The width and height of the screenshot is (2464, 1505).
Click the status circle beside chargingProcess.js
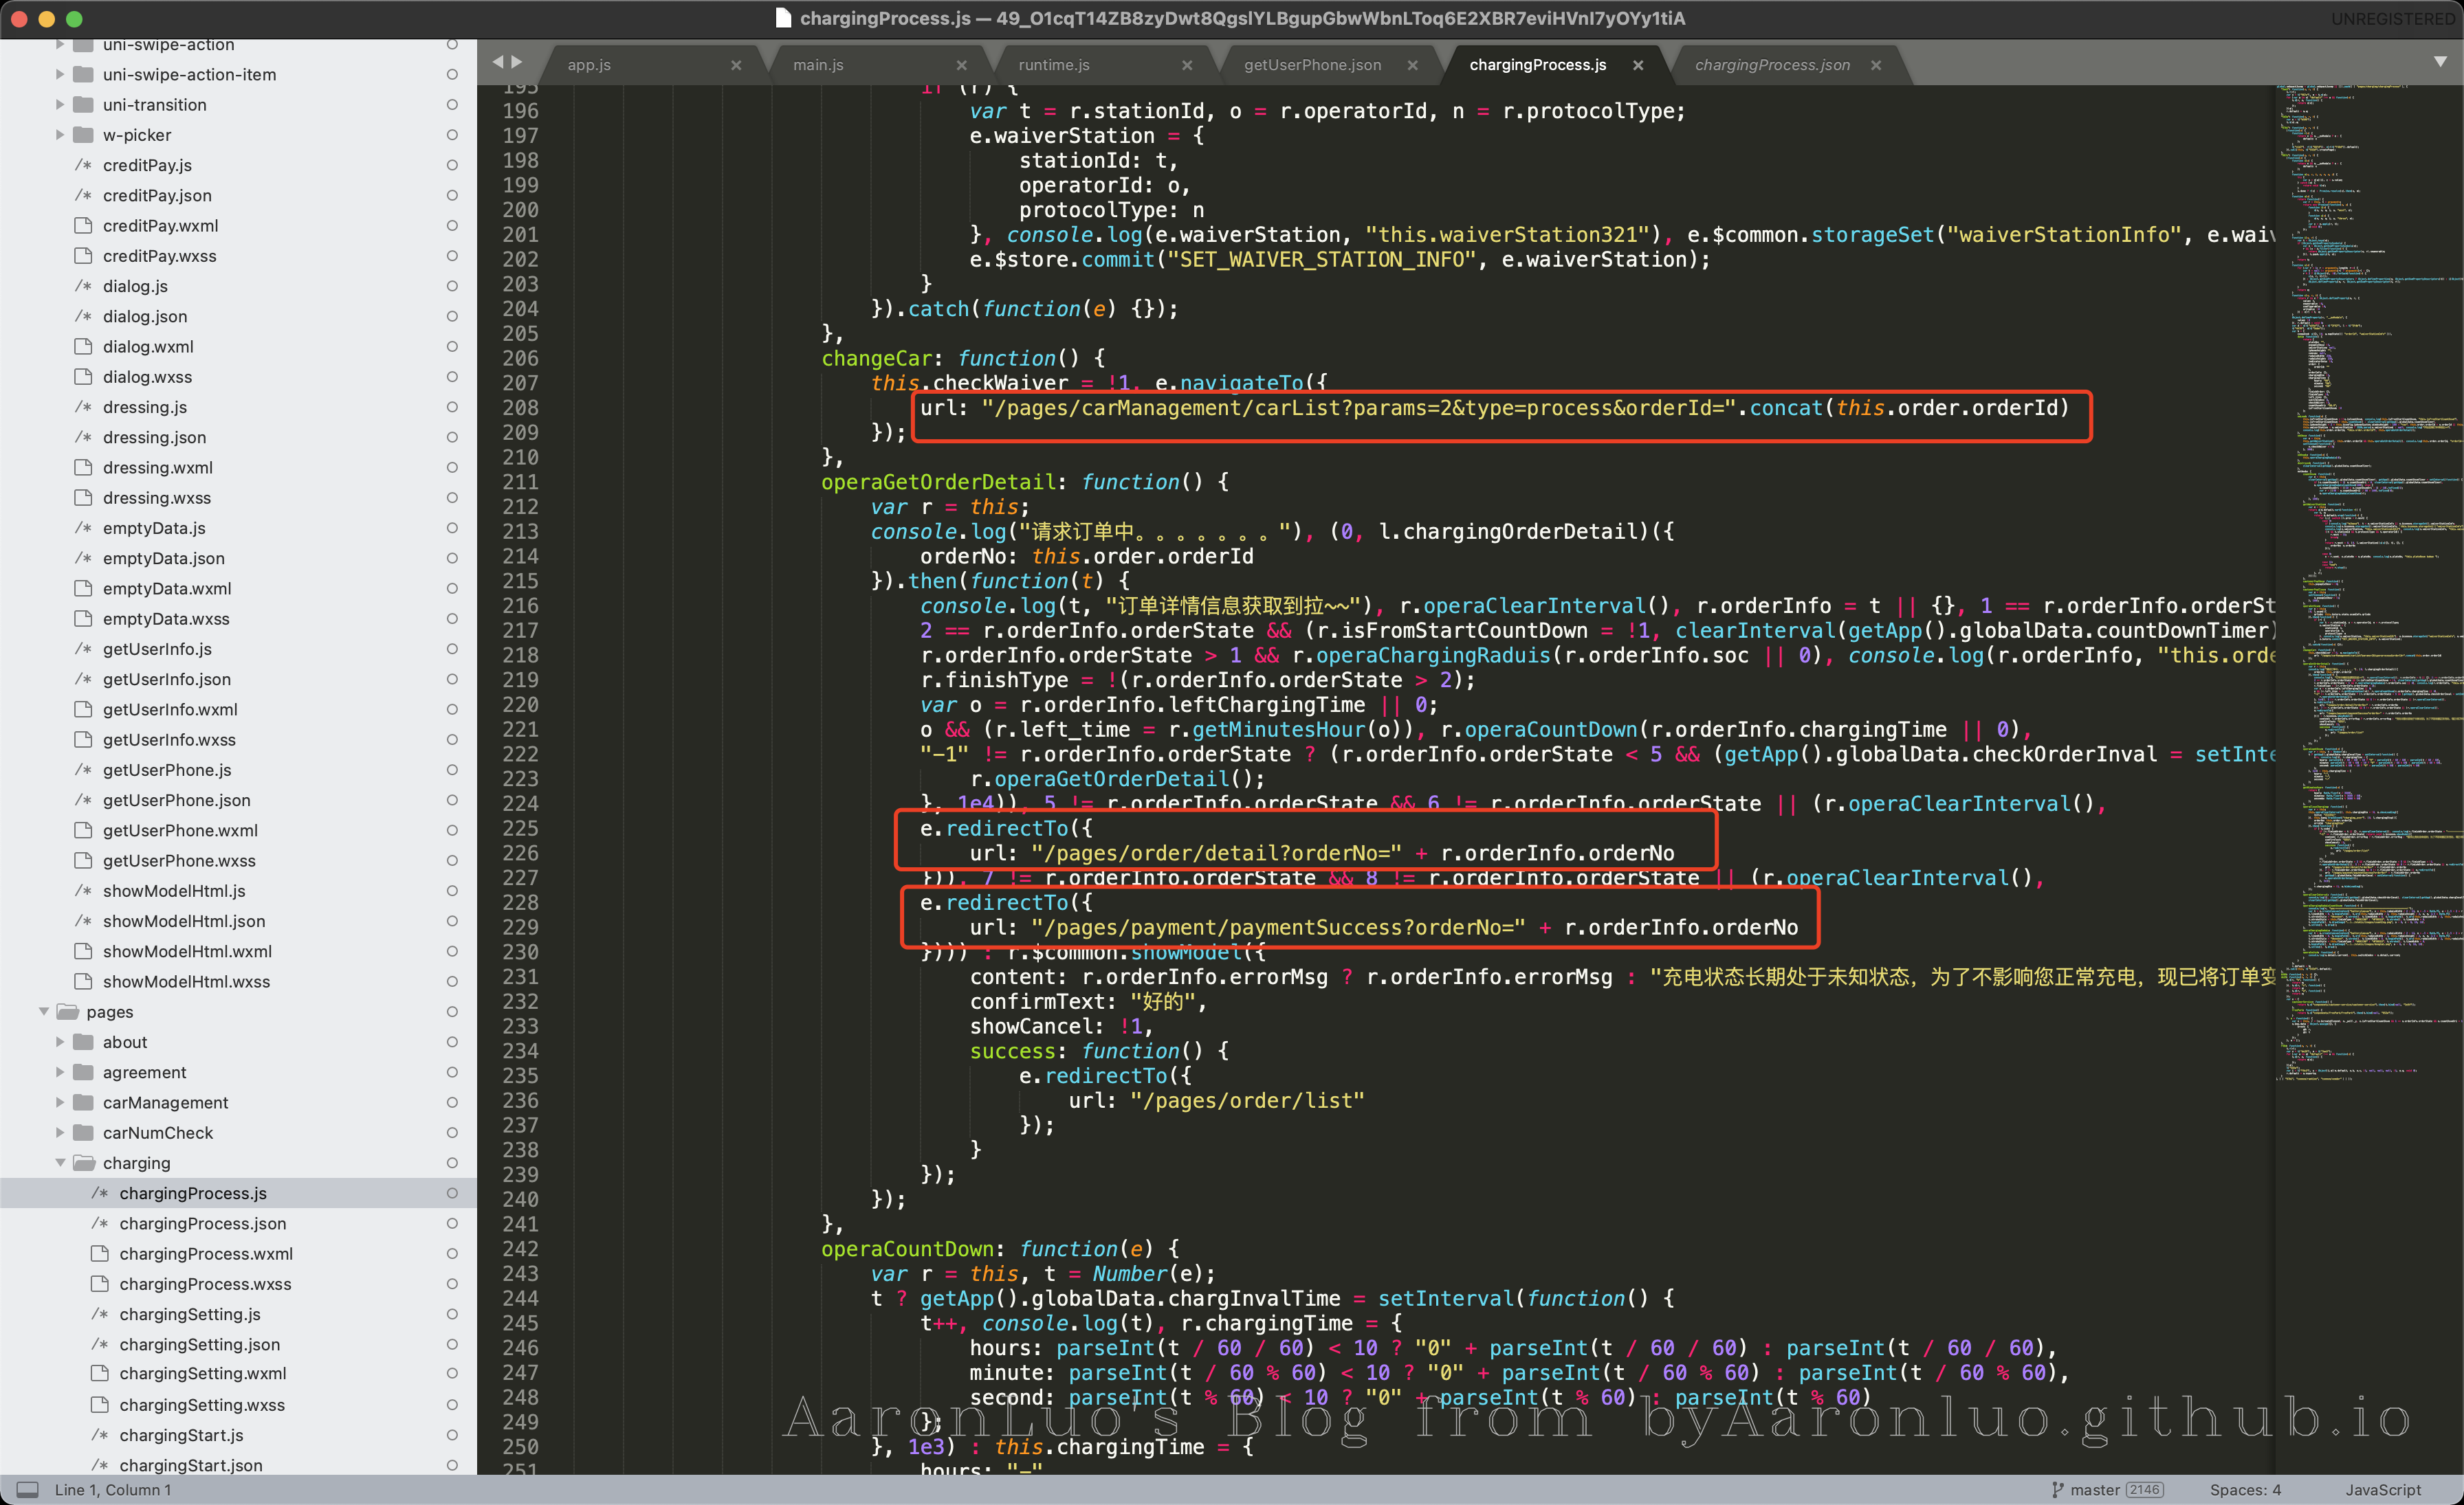[452, 1193]
